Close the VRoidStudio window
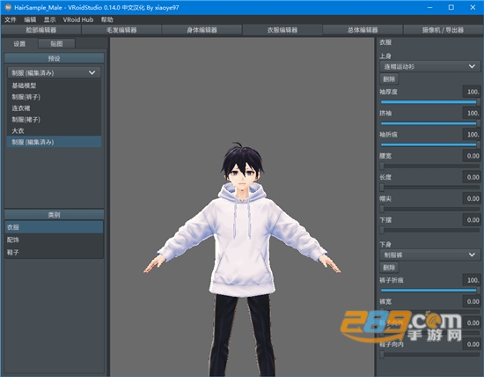 click(473, 7)
